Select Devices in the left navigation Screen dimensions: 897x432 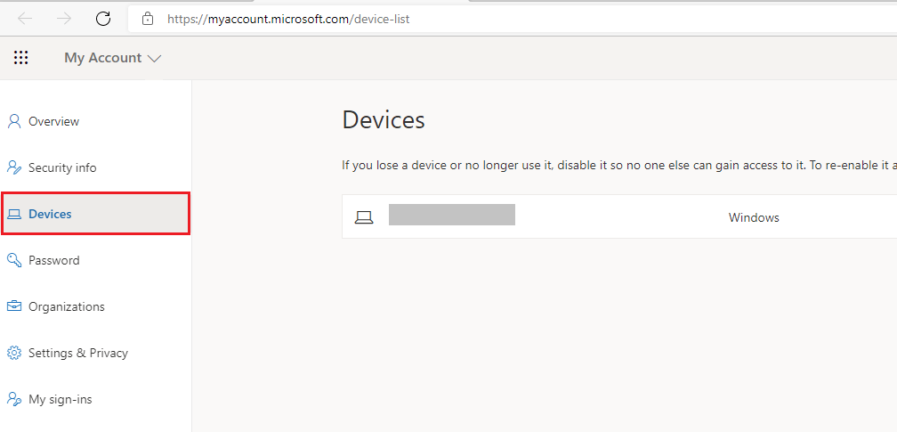click(95, 214)
